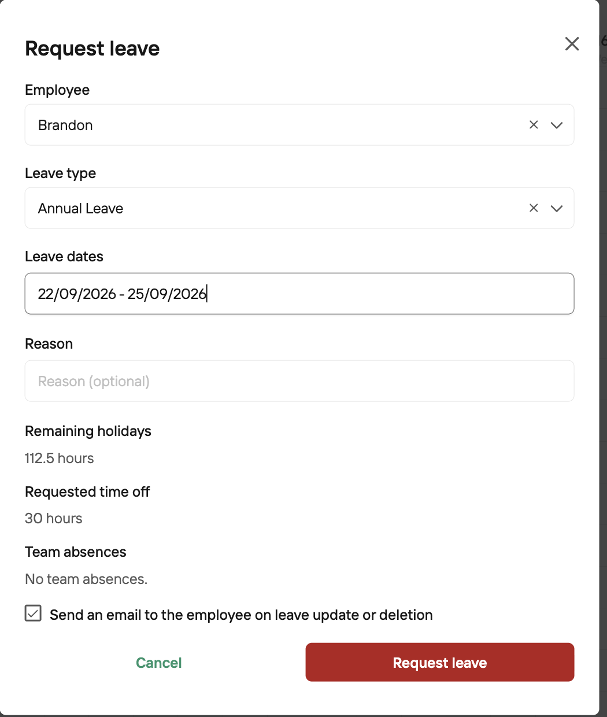This screenshot has height=717, width=607.
Task: Click the Employee field label
Action: (x=57, y=90)
